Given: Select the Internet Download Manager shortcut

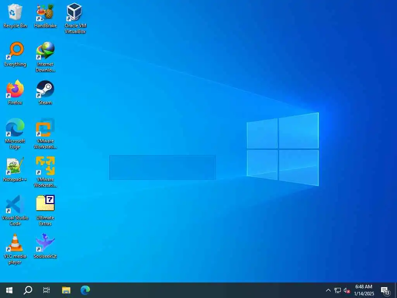Looking at the screenshot, I should coord(45,57).
